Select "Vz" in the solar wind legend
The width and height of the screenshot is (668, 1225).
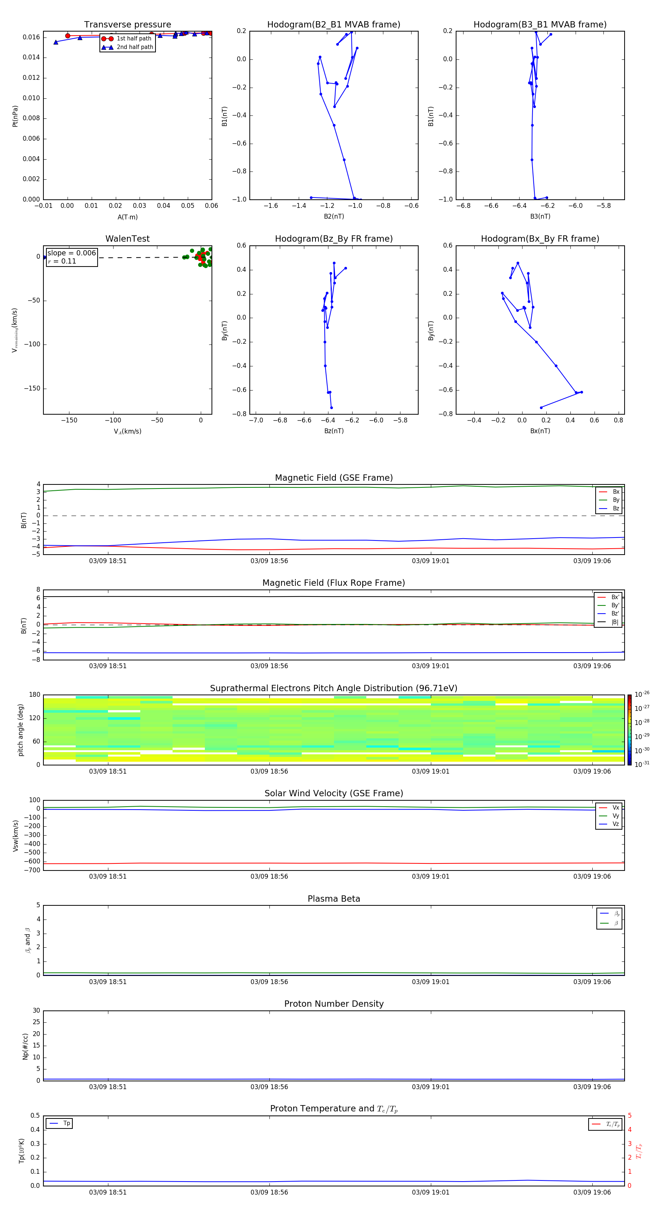click(x=609, y=824)
